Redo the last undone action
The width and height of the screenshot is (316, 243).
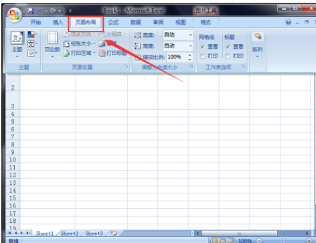[x=54, y=11]
